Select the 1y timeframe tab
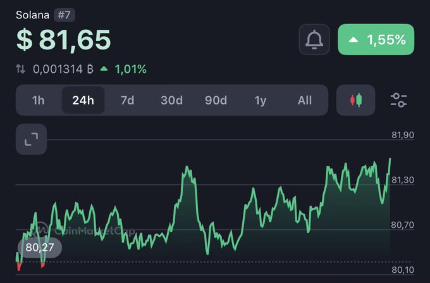This screenshot has height=283, width=430. coord(261,100)
